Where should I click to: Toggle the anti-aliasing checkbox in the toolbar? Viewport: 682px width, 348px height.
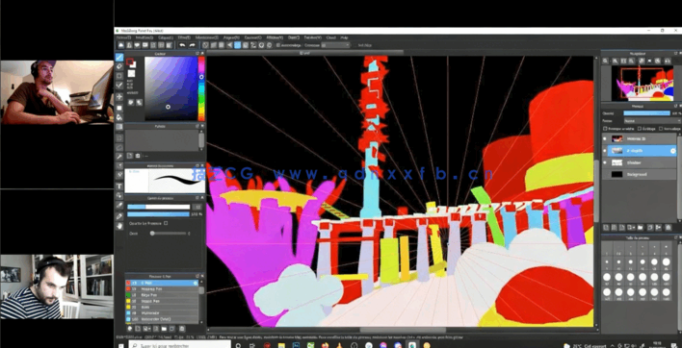coord(278,45)
